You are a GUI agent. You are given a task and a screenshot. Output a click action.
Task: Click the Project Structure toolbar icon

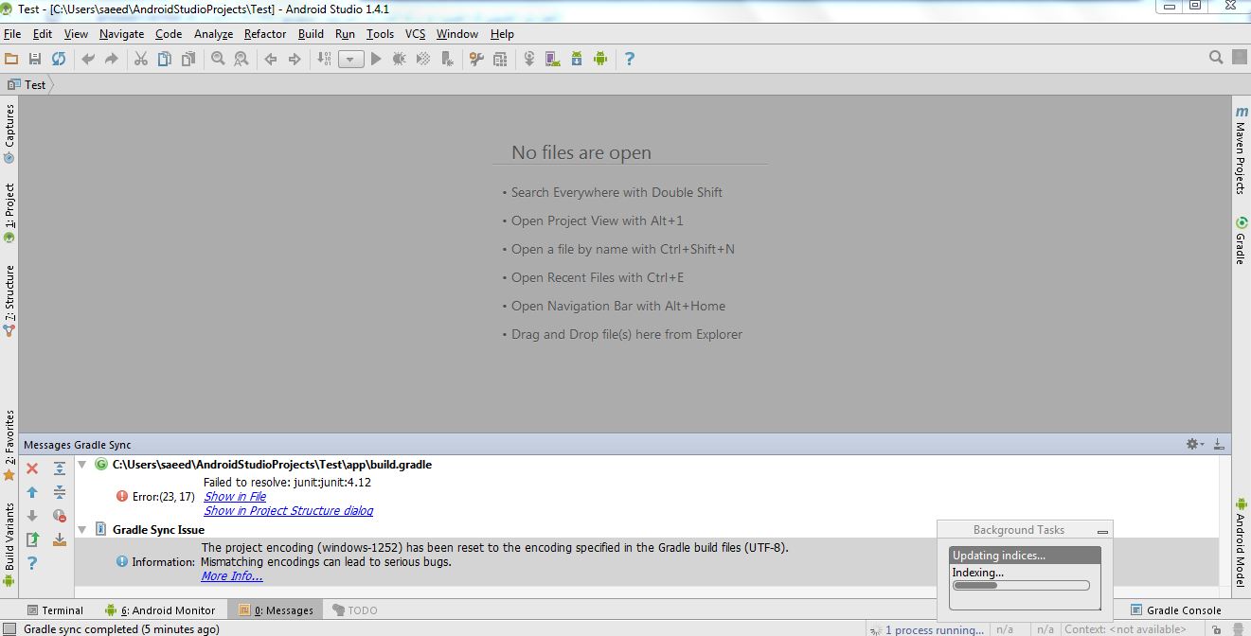click(500, 59)
